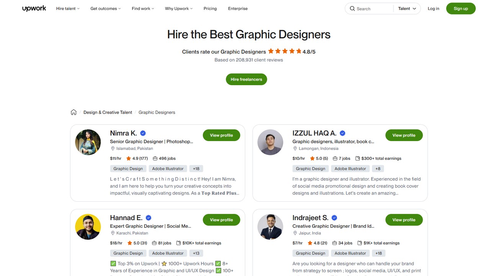Click the Log in link
Image resolution: width=490 pixels, height=276 pixels.
(x=433, y=8)
